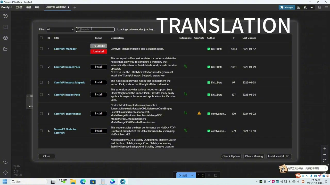The image size is (330, 185).
Task: Cancel current run with the X icon
Action: (209, 175)
